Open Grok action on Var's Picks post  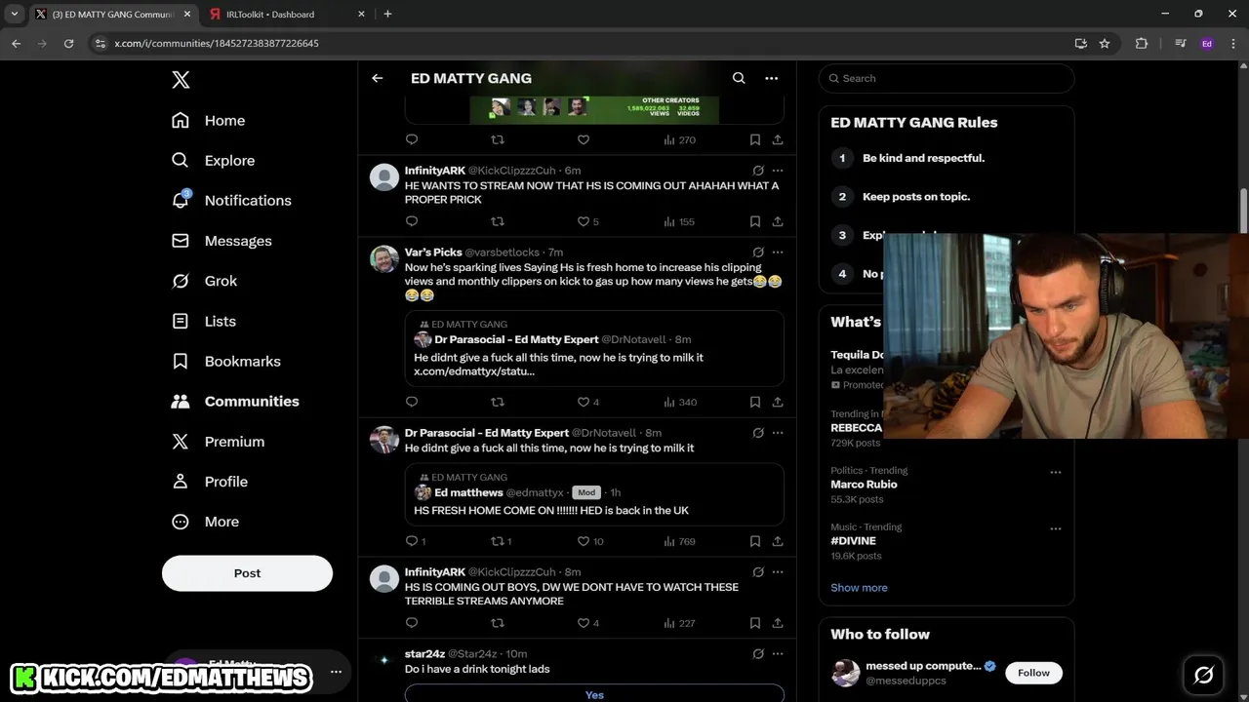point(758,253)
